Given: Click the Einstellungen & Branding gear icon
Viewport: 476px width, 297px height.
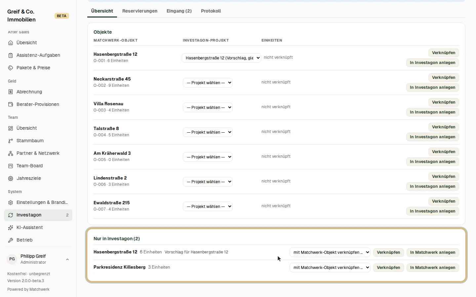Looking at the screenshot, I should coord(11,203).
